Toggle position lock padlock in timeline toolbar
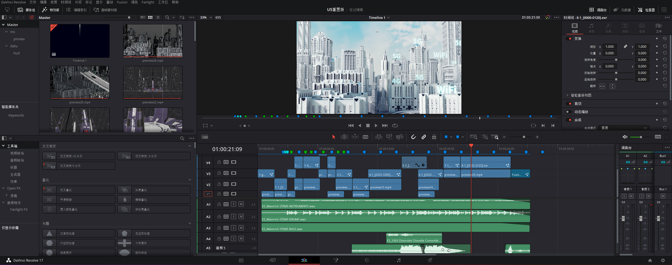 (434, 137)
